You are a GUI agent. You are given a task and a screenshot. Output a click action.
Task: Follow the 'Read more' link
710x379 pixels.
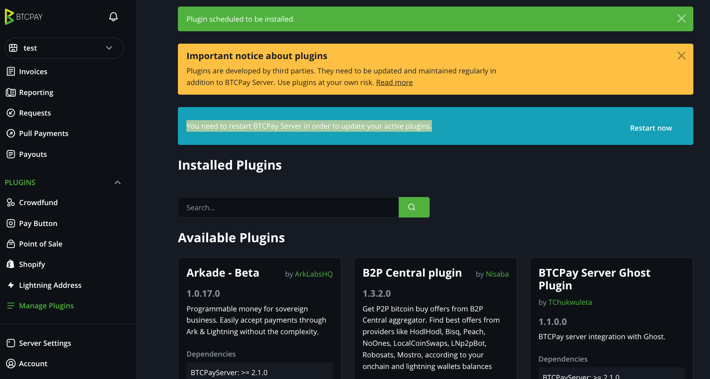pos(394,82)
